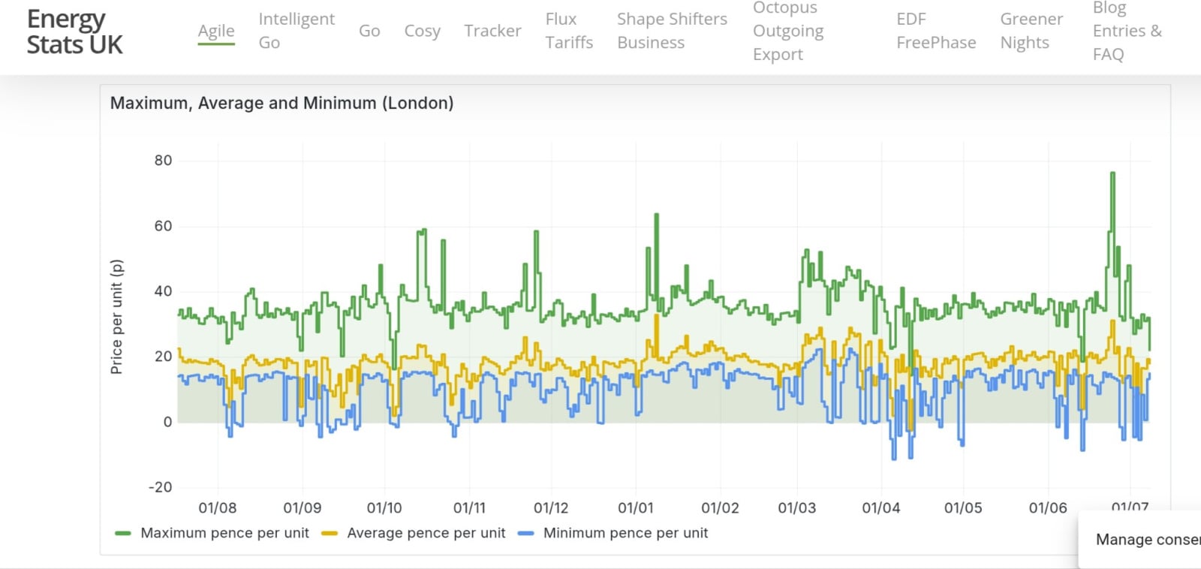Click the highest green peak near 01/07
This screenshot has width=1201, height=569.
coord(1112,173)
